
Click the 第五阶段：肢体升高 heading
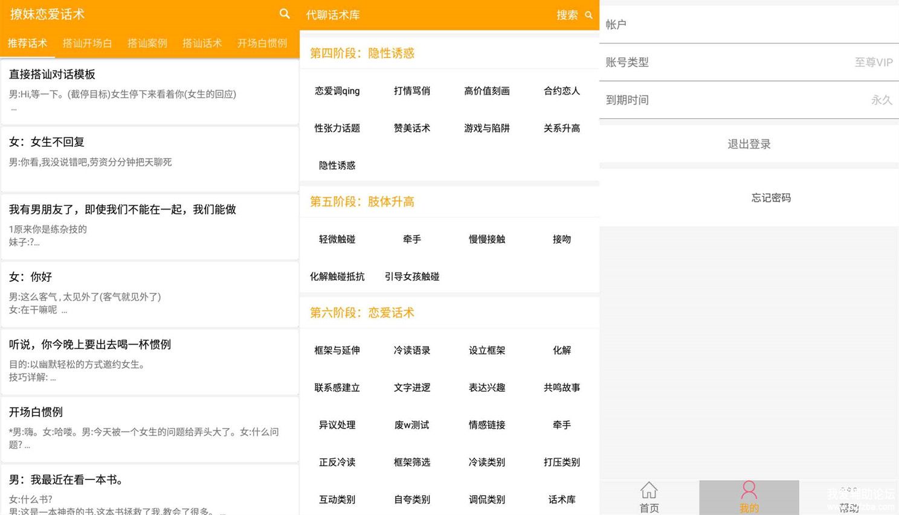tap(362, 202)
